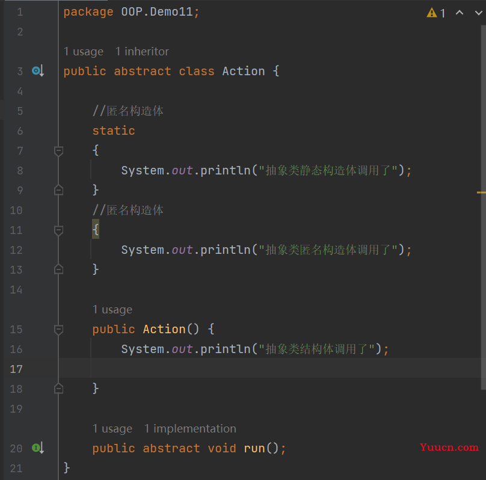
Task: Click the string "抽象类静态构造体调用了" on line 8
Action: tap(328, 170)
